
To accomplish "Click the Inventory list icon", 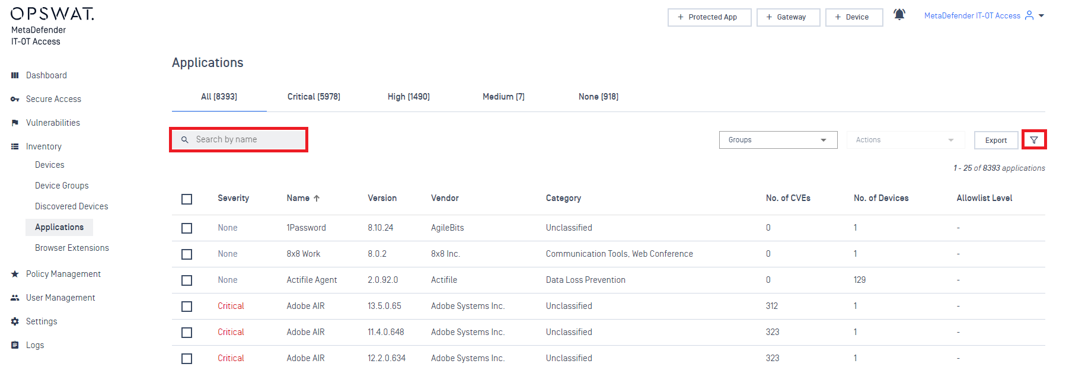I will pyautogui.click(x=15, y=146).
